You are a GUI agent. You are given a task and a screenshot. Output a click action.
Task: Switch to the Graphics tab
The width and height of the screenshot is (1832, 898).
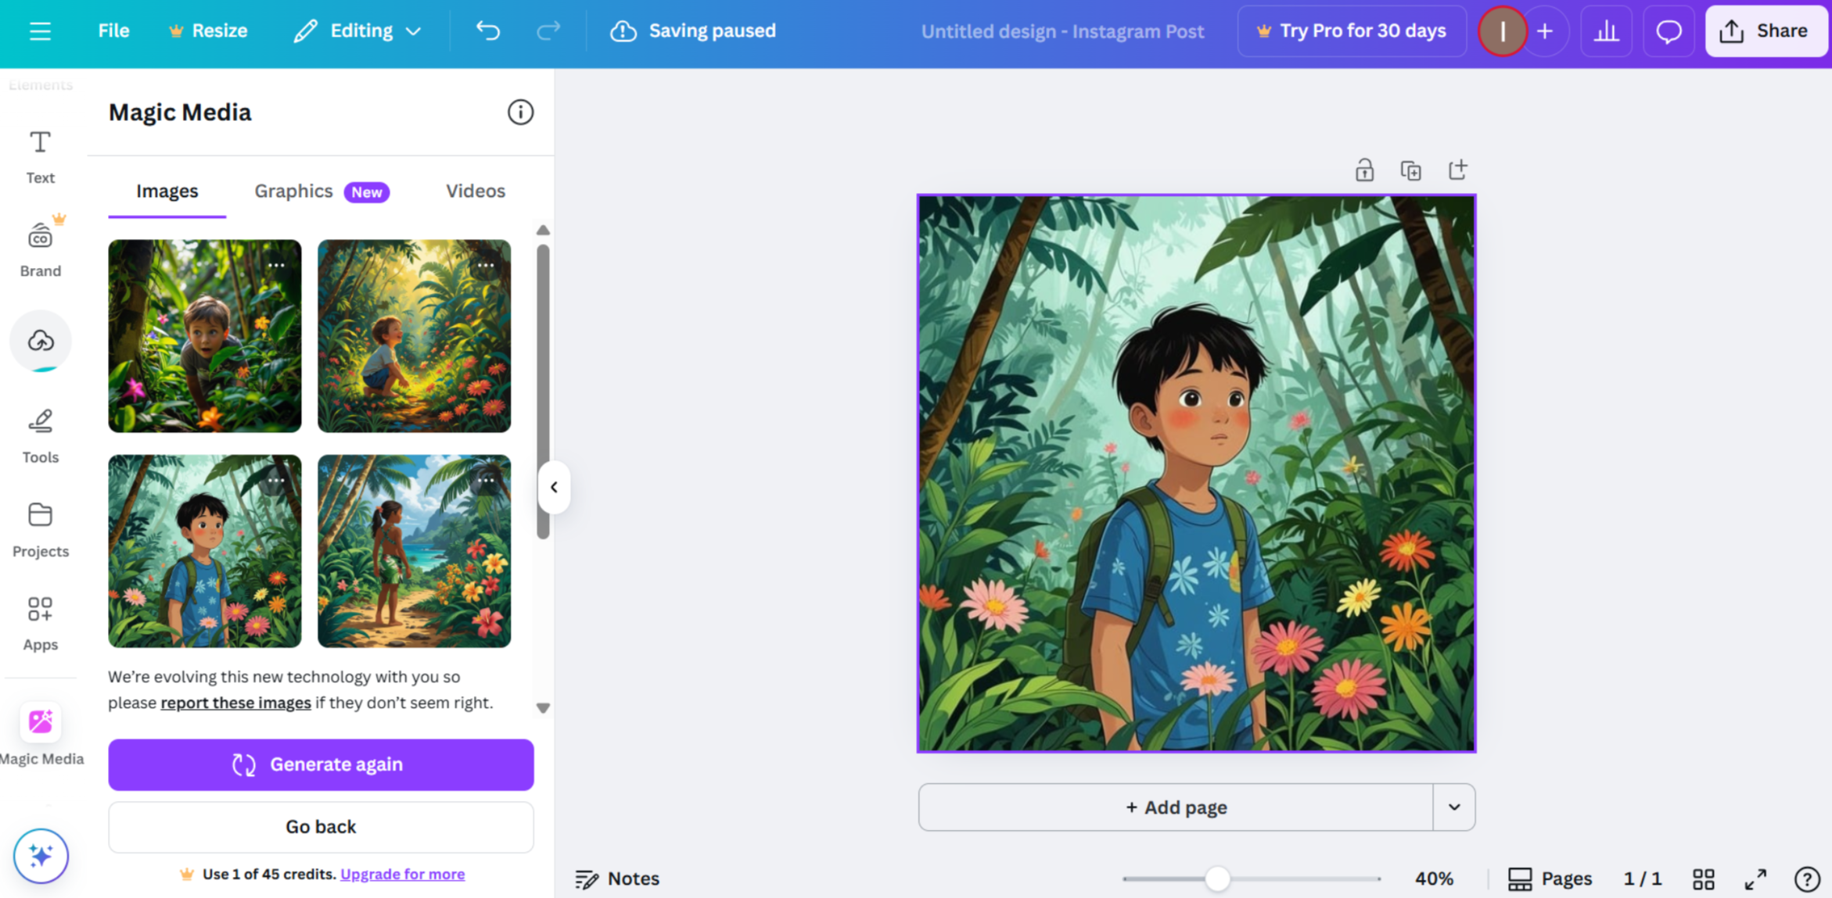click(x=293, y=191)
